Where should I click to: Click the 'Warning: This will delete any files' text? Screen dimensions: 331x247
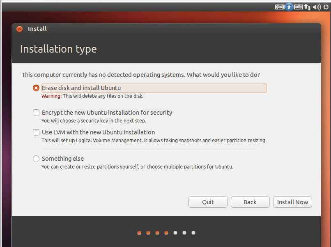tap(92, 96)
